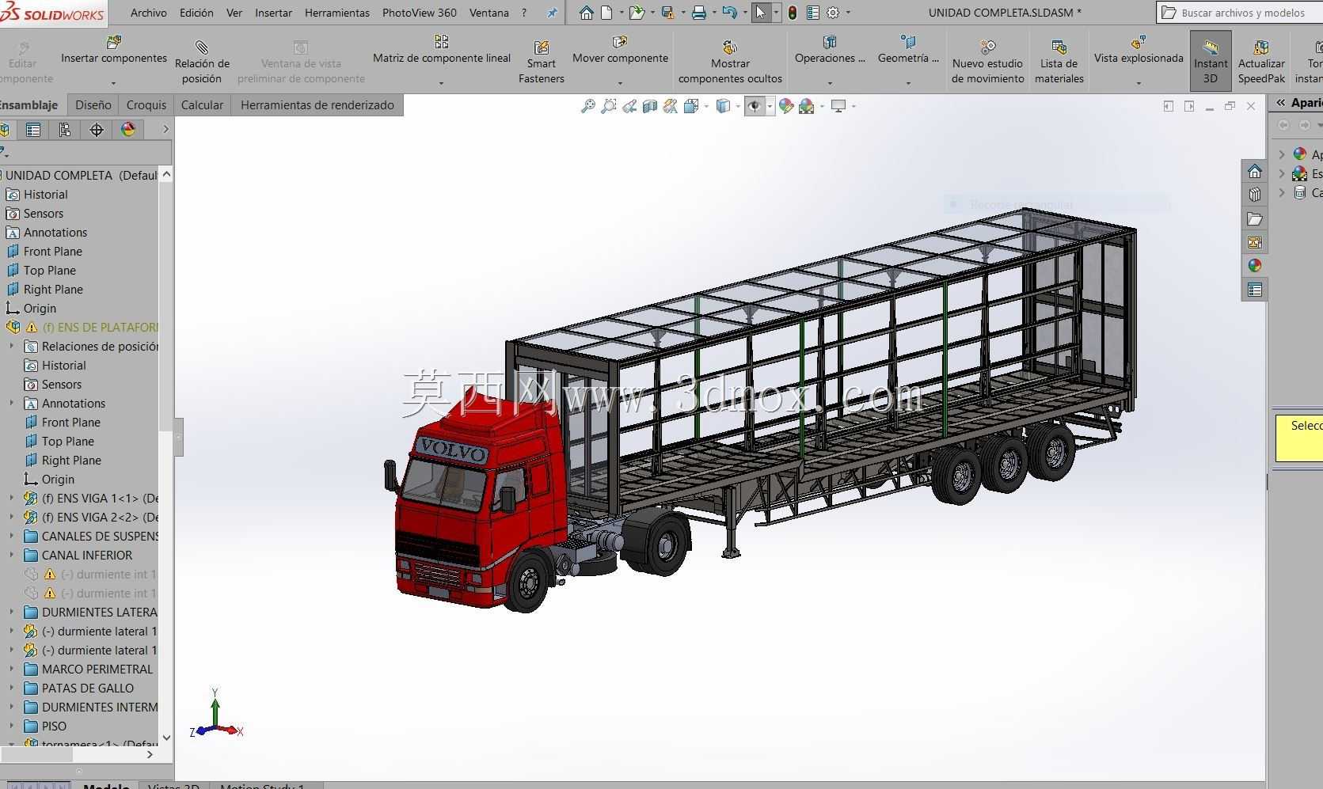Switch to Herramientas de renderizado tab
The width and height of the screenshot is (1323, 789).
tap(317, 105)
